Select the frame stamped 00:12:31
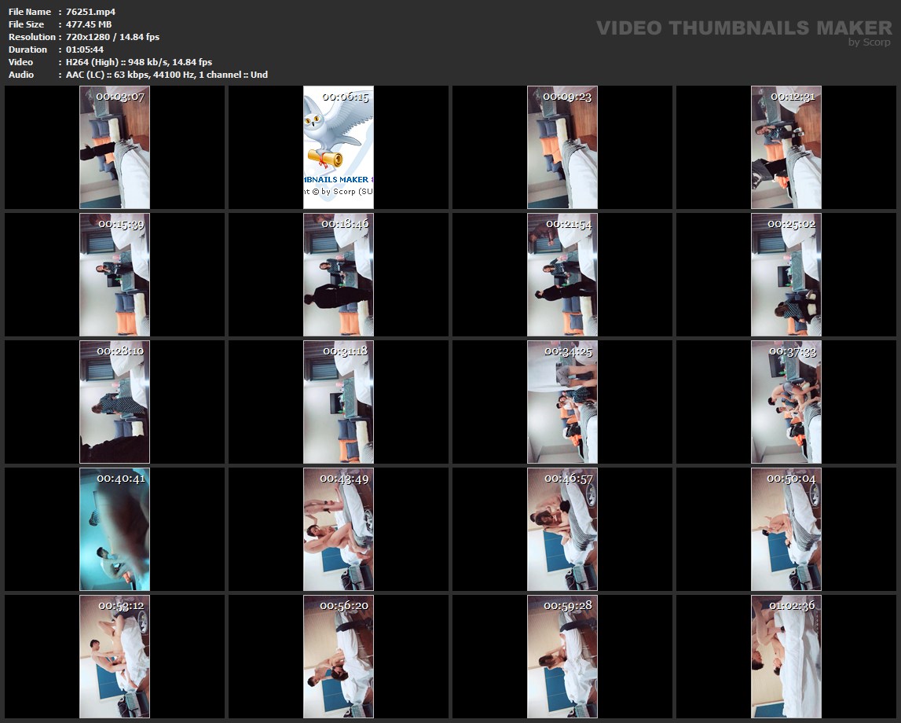The width and height of the screenshot is (901, 723). point(786,147)
